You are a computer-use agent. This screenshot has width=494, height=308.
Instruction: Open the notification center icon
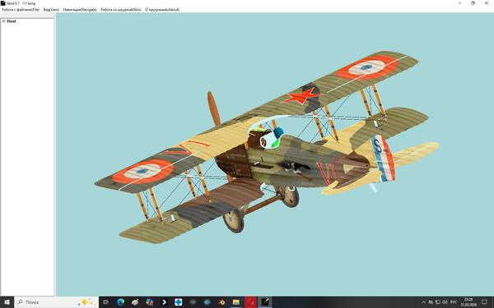(x=484, y=302)
